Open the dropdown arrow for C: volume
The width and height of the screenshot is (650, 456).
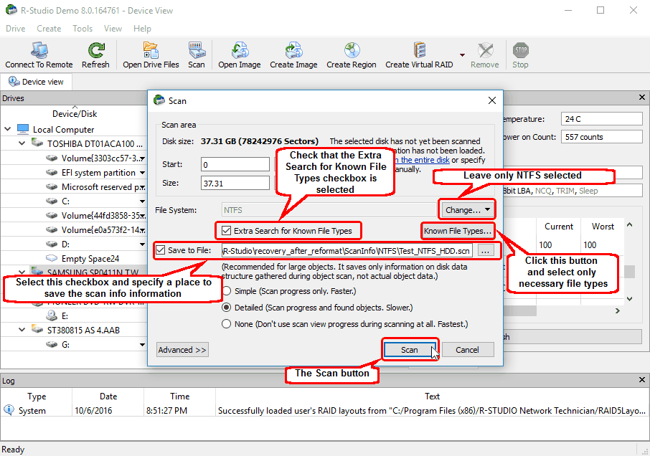[142, 201]
